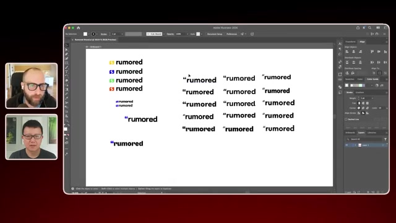Click Horizontal Distribute Center icon

(x=379, y=62)
